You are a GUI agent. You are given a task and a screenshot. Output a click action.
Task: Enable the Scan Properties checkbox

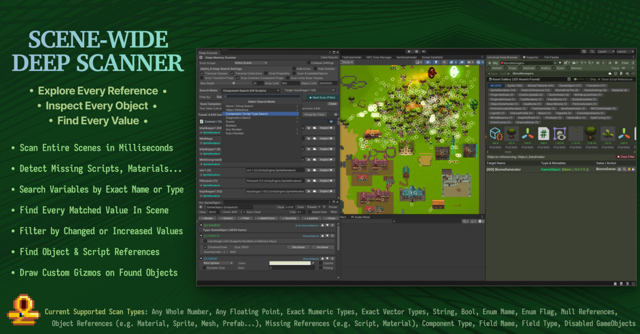pos(266,73)
